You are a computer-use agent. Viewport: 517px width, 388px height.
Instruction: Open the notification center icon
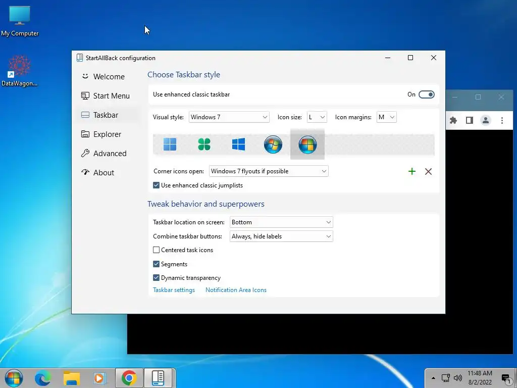(x=506, y=378)
